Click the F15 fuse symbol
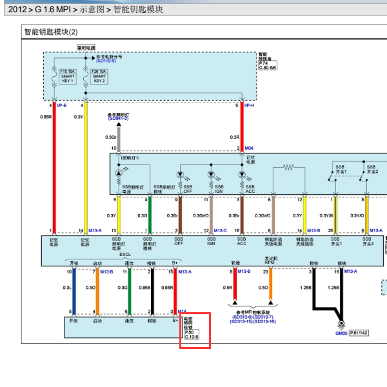387x387 pixels. (x=54, y=77)
